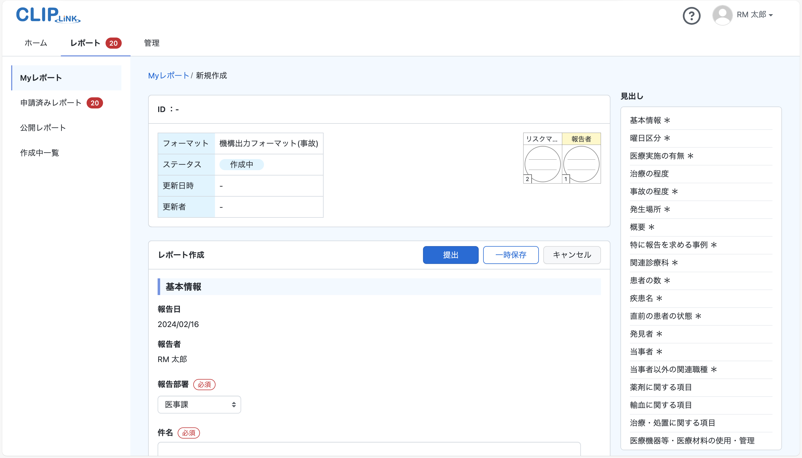Image resolution: width=802 pixels, height=458 pixels.
Task: Select 公開レポート in the sidebar
Action: click(43, 128)
